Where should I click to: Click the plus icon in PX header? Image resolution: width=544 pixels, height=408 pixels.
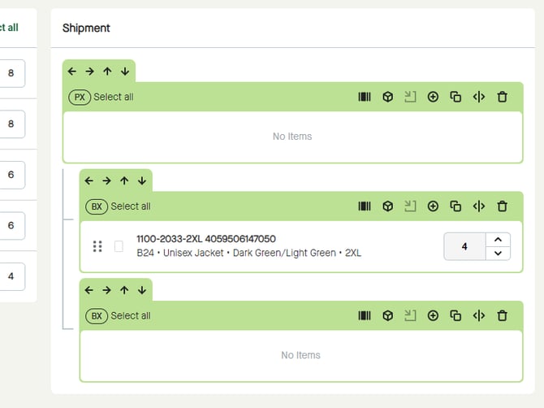pyautogui.click(x=433, y=97)
